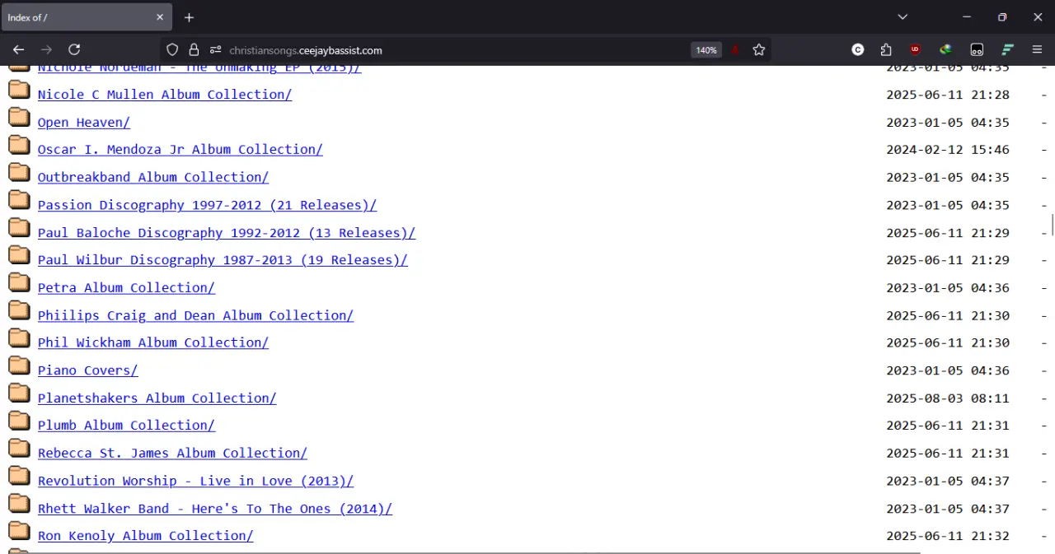The width and height of the screenshot is (1055, 554).
Task: Close the Index of / tab
Action: 160,17
